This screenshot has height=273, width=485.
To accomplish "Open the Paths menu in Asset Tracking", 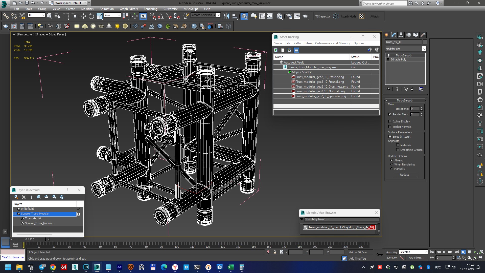I will click(297, 43).
